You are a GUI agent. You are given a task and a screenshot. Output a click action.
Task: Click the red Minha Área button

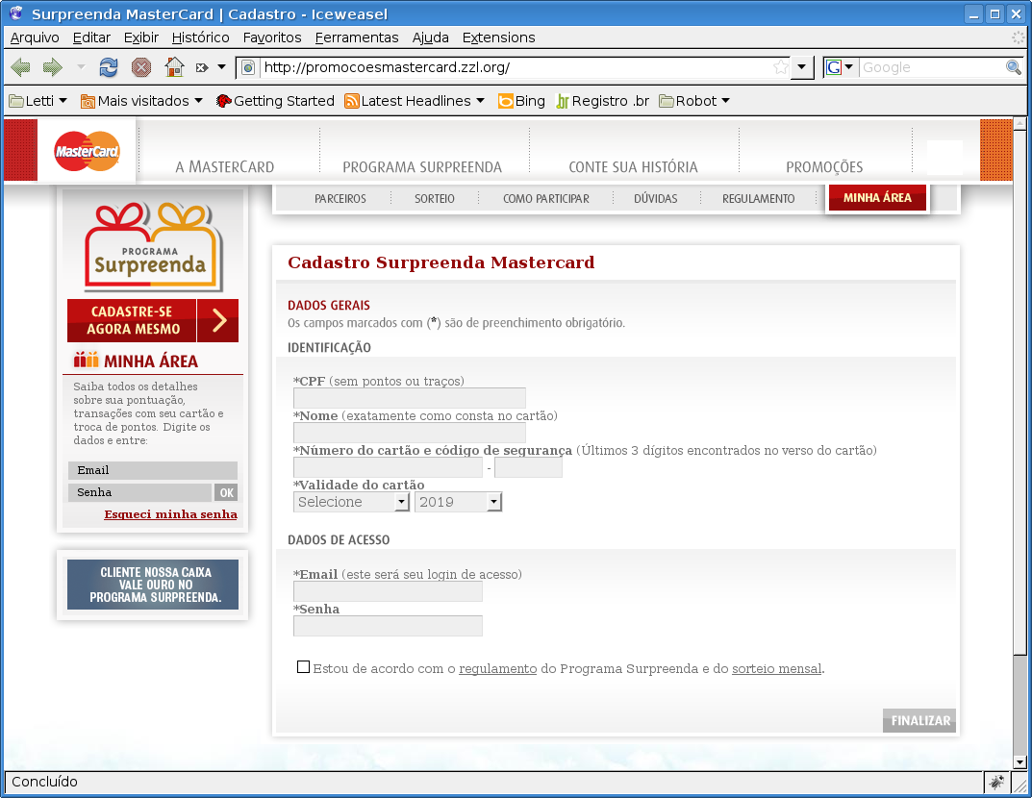877,197
